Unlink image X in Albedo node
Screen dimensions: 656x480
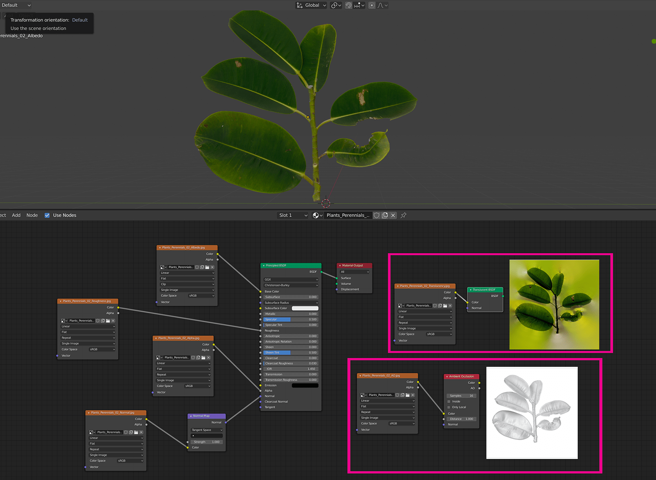(212, 267)
